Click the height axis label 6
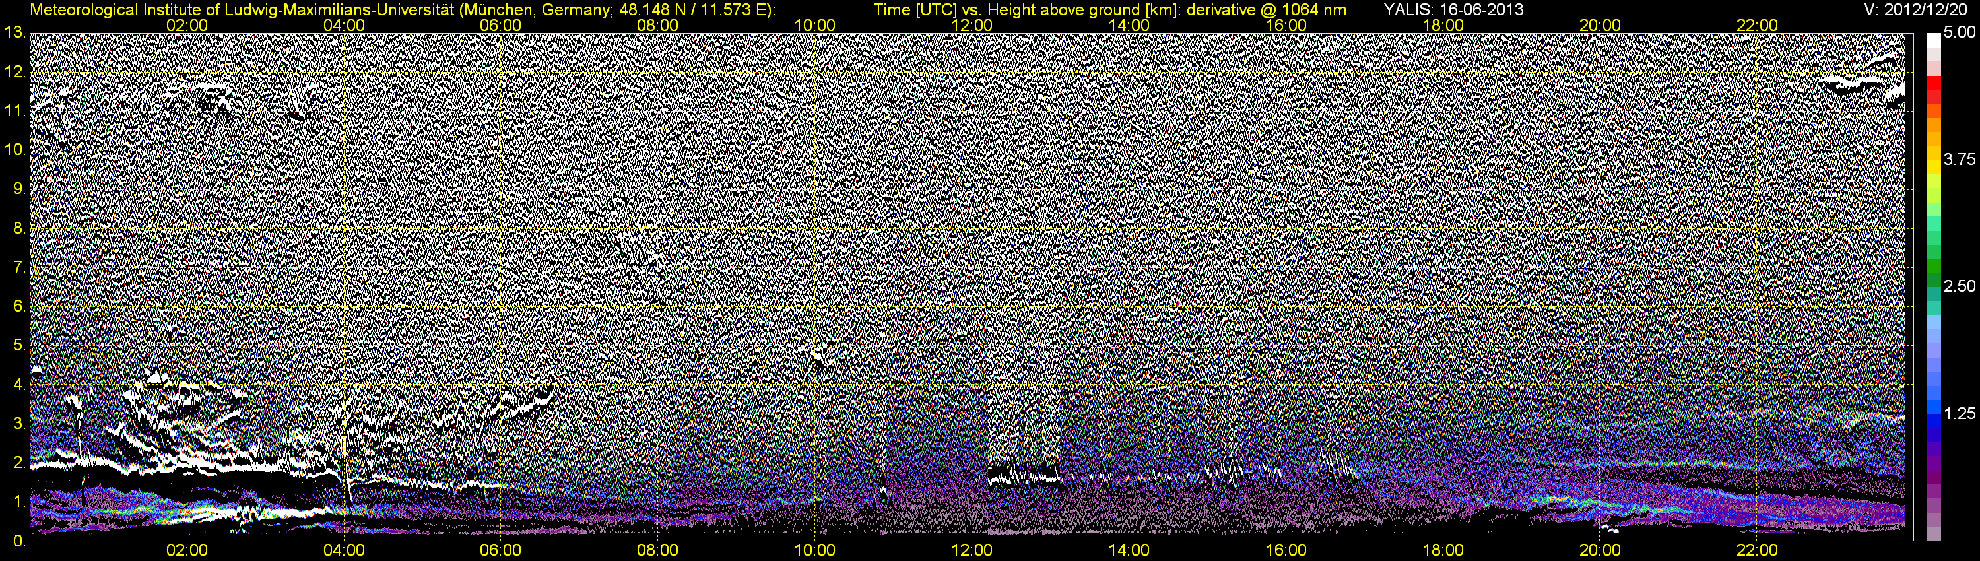Screen dimensions: 1980x561 point(18,306)
